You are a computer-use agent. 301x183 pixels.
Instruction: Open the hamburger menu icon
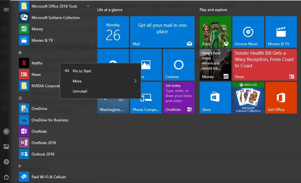point(6,9)
